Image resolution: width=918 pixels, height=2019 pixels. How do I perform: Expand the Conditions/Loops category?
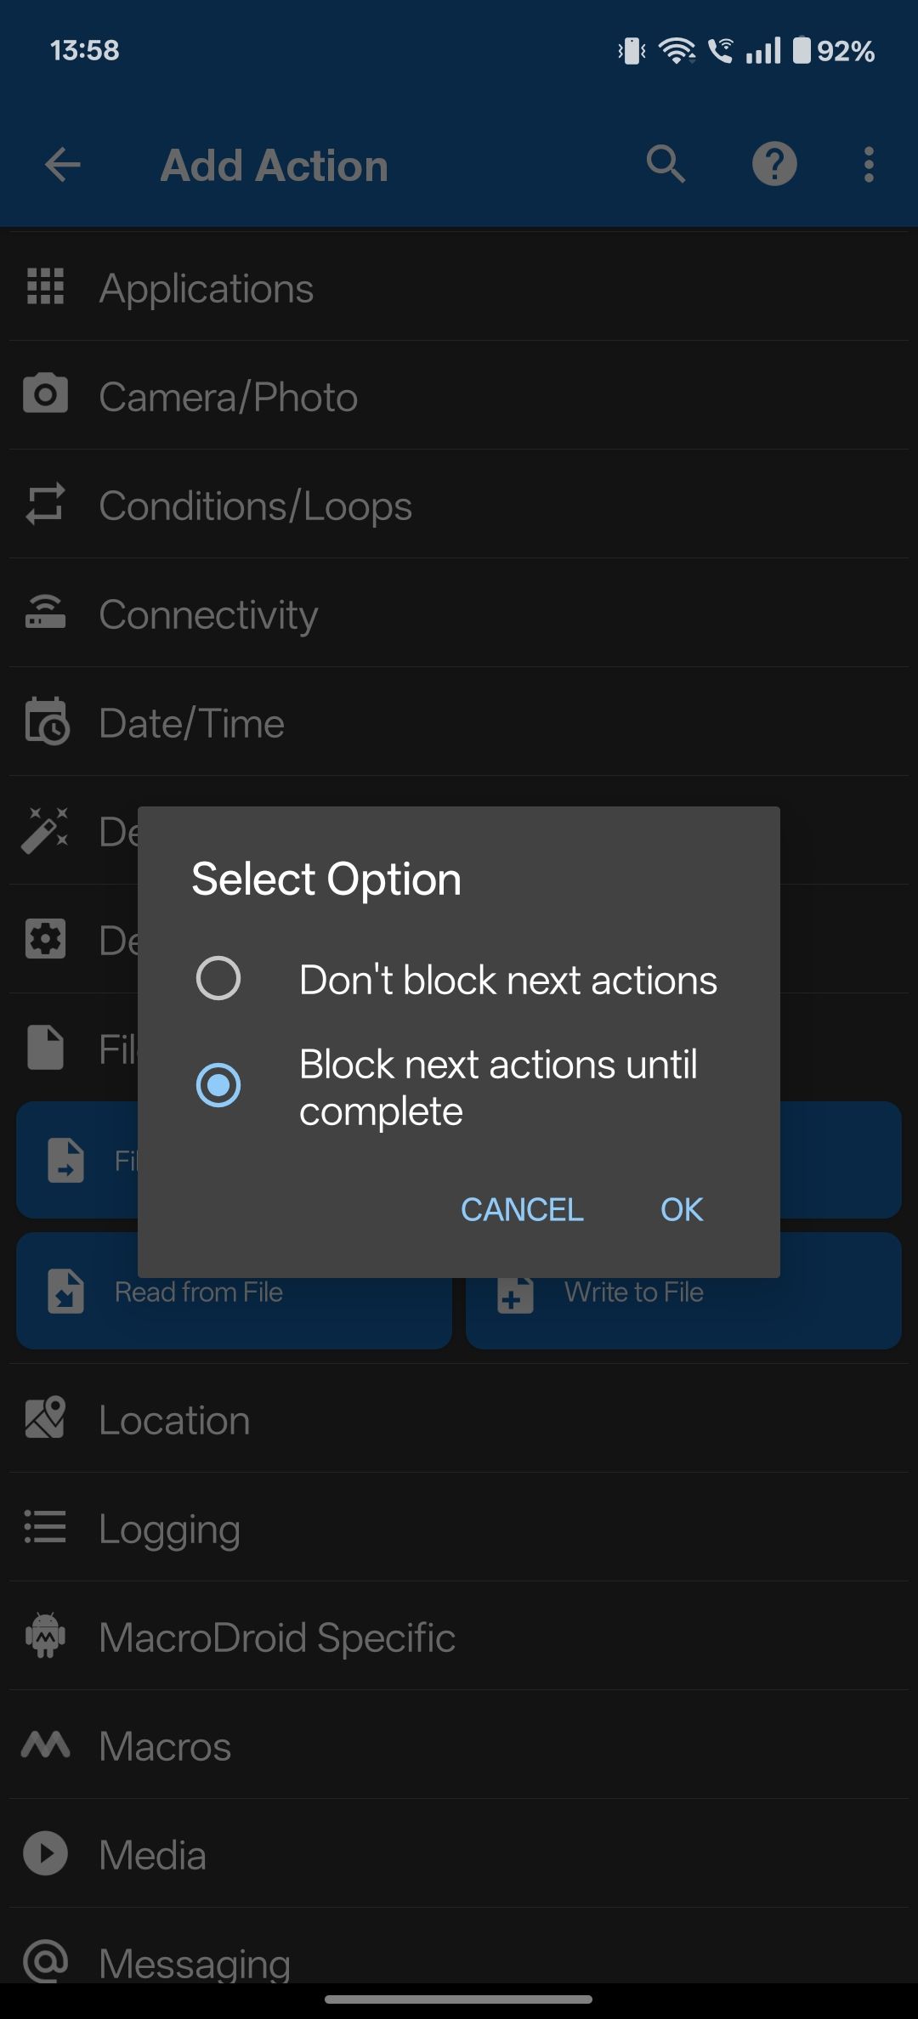tap(459, 505)
